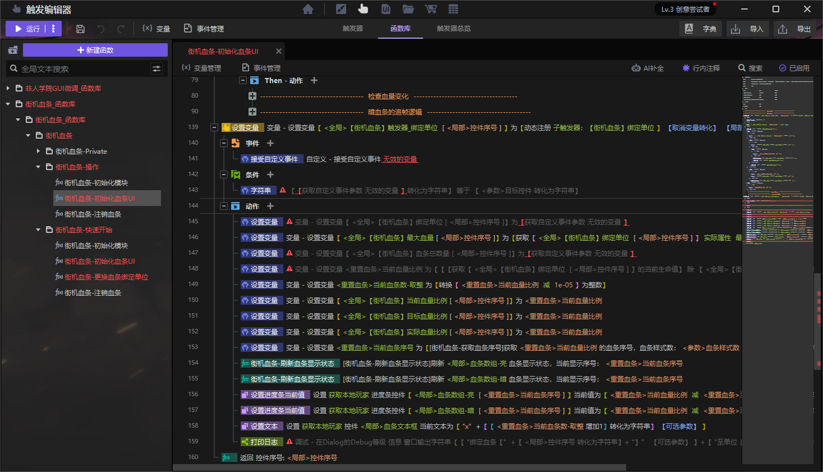
Task: Switch to the 函数库 tab
Action: pyautogui.click(x=401, y=29)
